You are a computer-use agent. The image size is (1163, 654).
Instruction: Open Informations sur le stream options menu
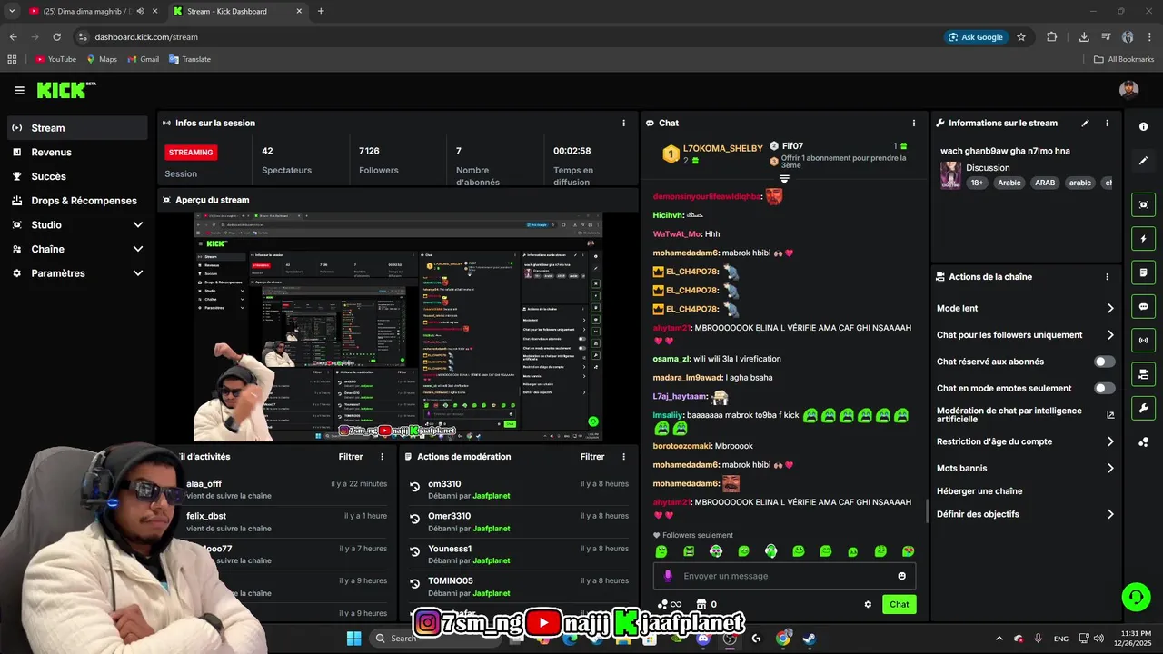tap(1107, 123)
